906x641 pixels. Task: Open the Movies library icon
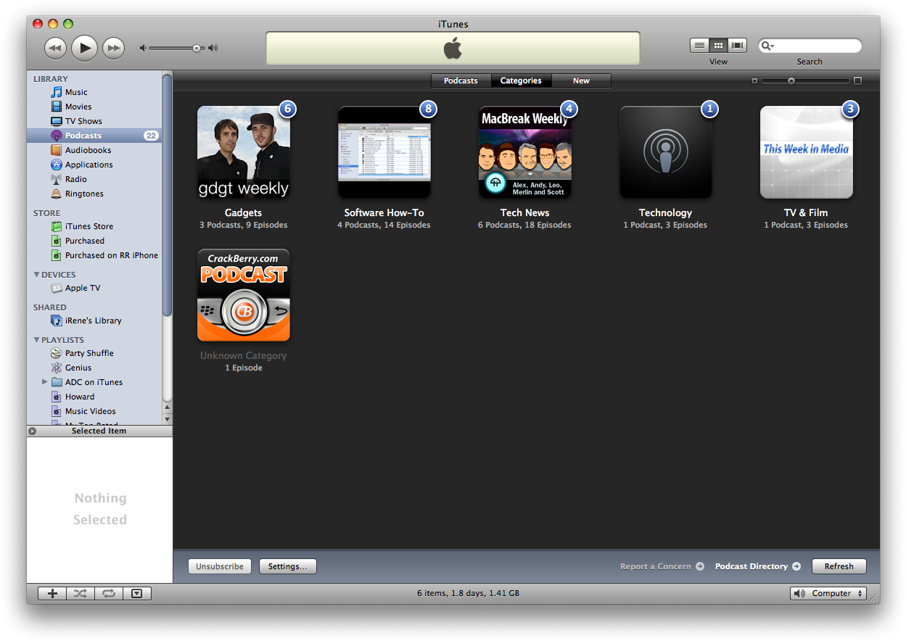[57, 107]
